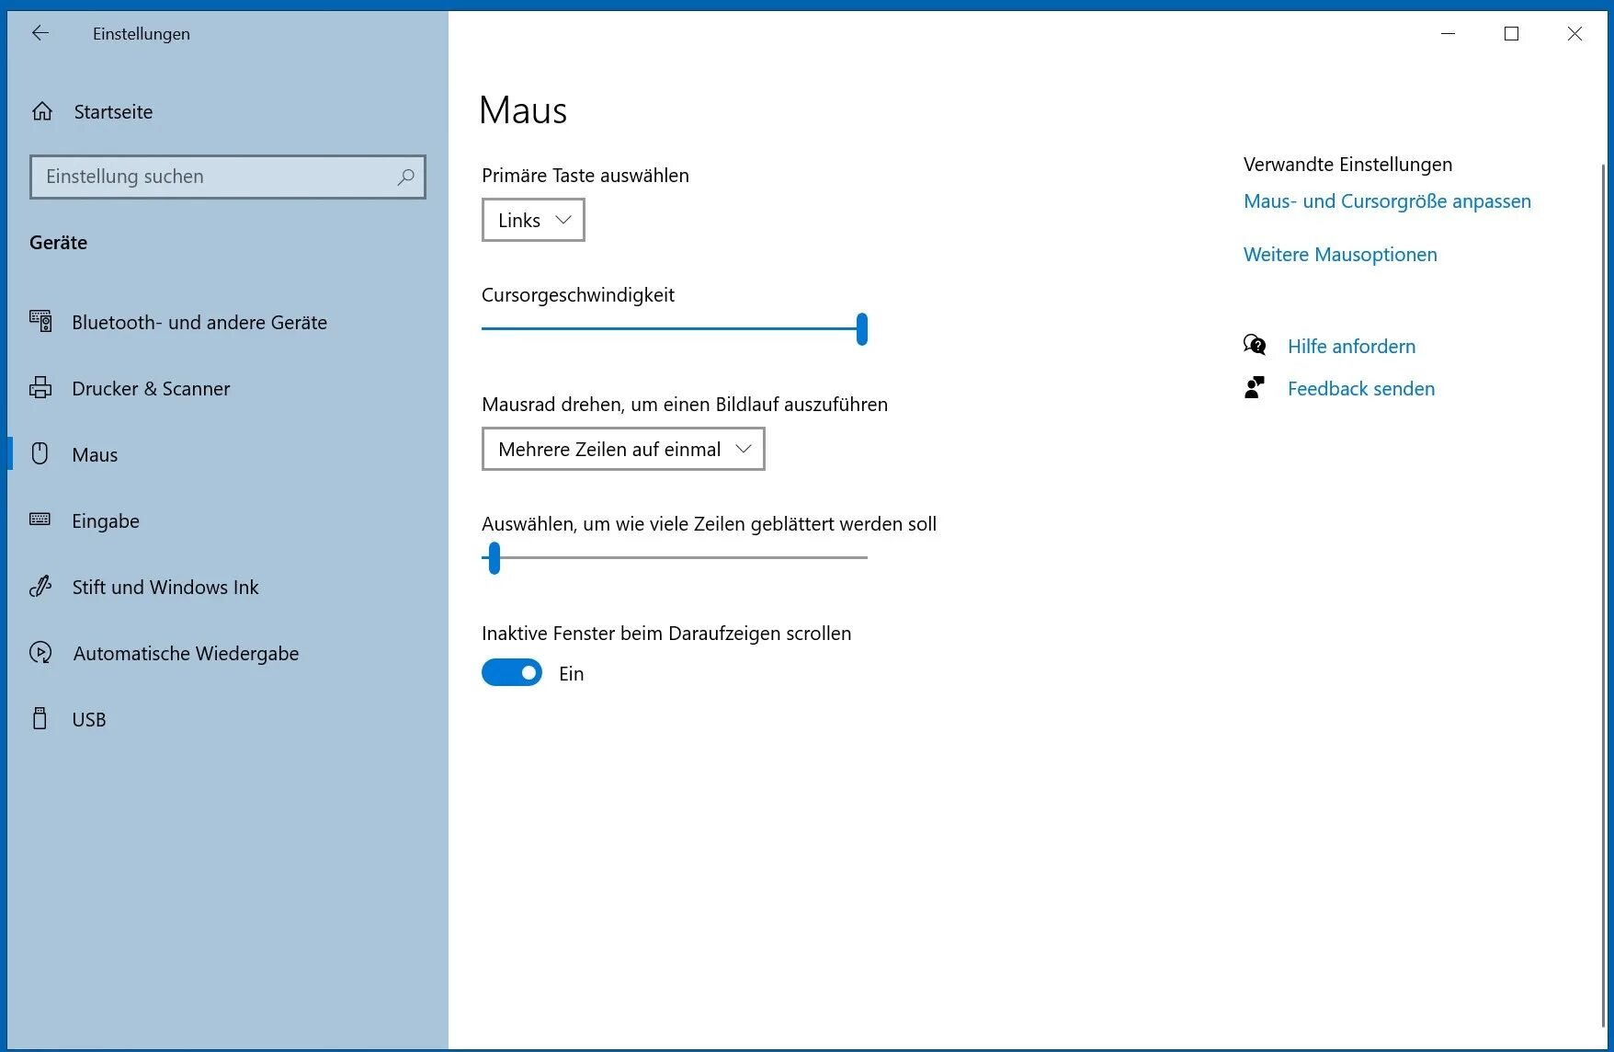Image resolution: width=1614 pixels, height=1052 pixels.
Task: Click the 'Ein' toggle state label
Action: (x=571, y=673)
